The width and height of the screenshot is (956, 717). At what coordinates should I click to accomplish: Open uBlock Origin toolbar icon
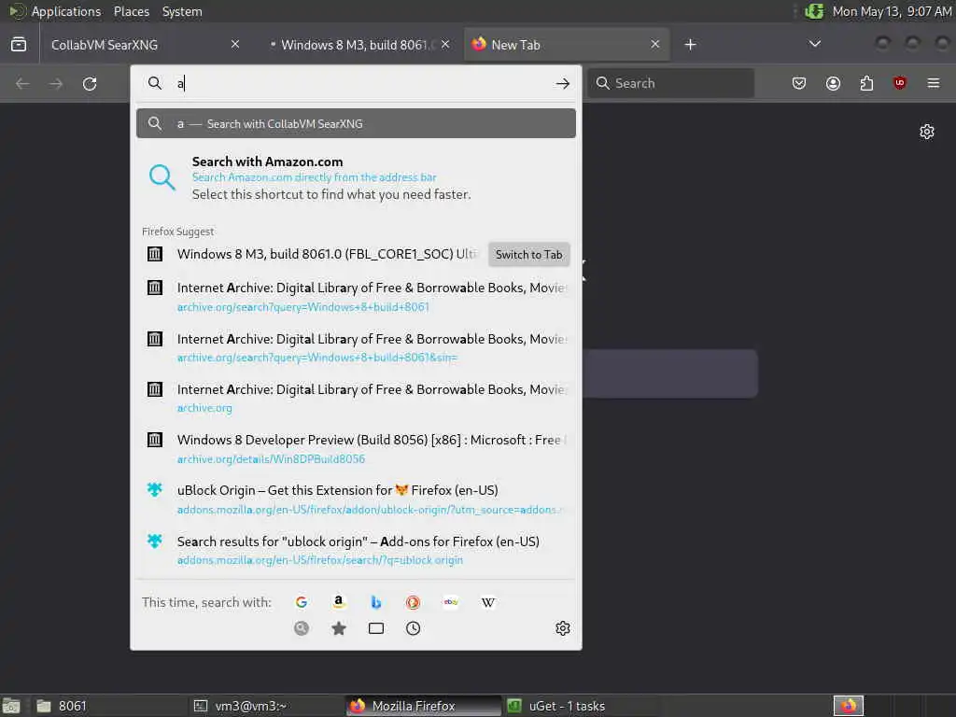pyautogui.click(x=899, y=83)
